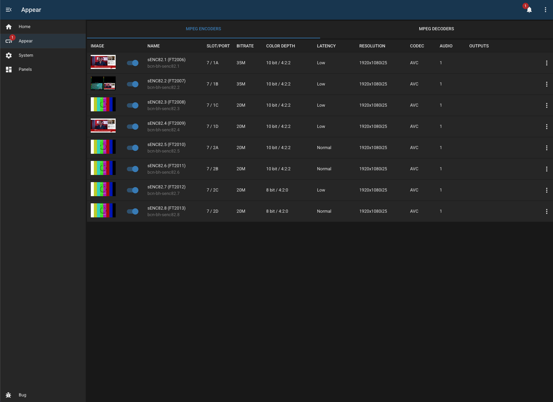Select the Appear menu entry
The image size is (553, 402).
26,41
